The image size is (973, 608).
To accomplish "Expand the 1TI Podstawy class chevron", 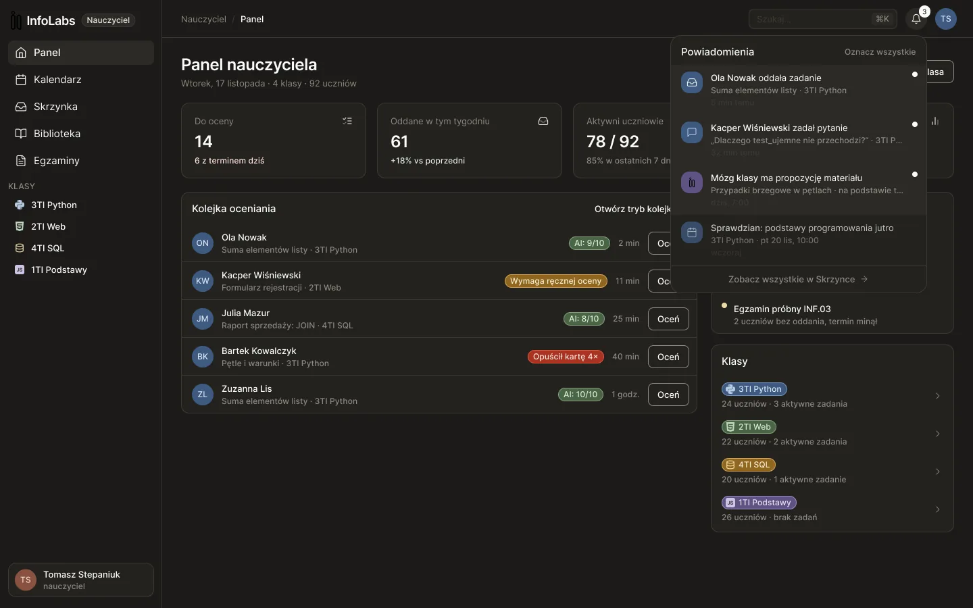I will 938,509.
